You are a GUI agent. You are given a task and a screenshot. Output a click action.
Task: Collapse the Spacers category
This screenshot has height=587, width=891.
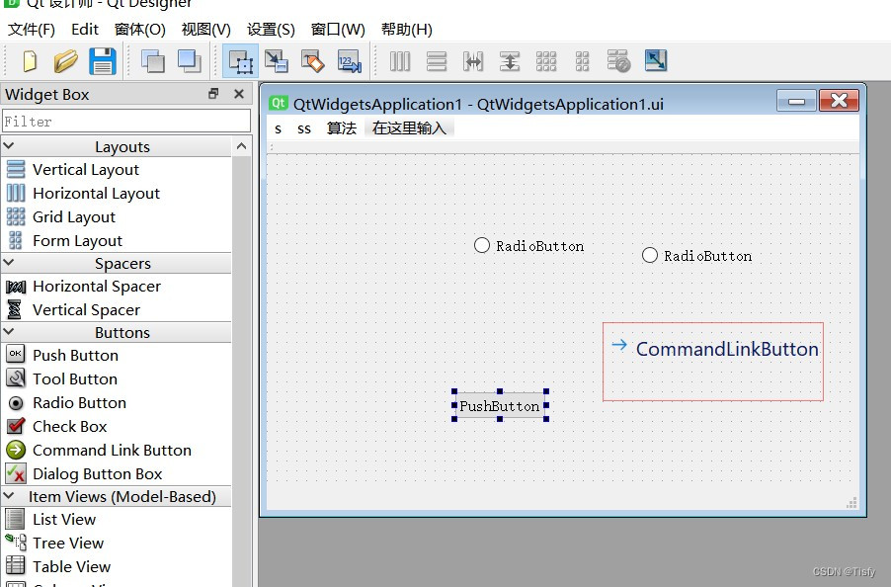(9, 263)
